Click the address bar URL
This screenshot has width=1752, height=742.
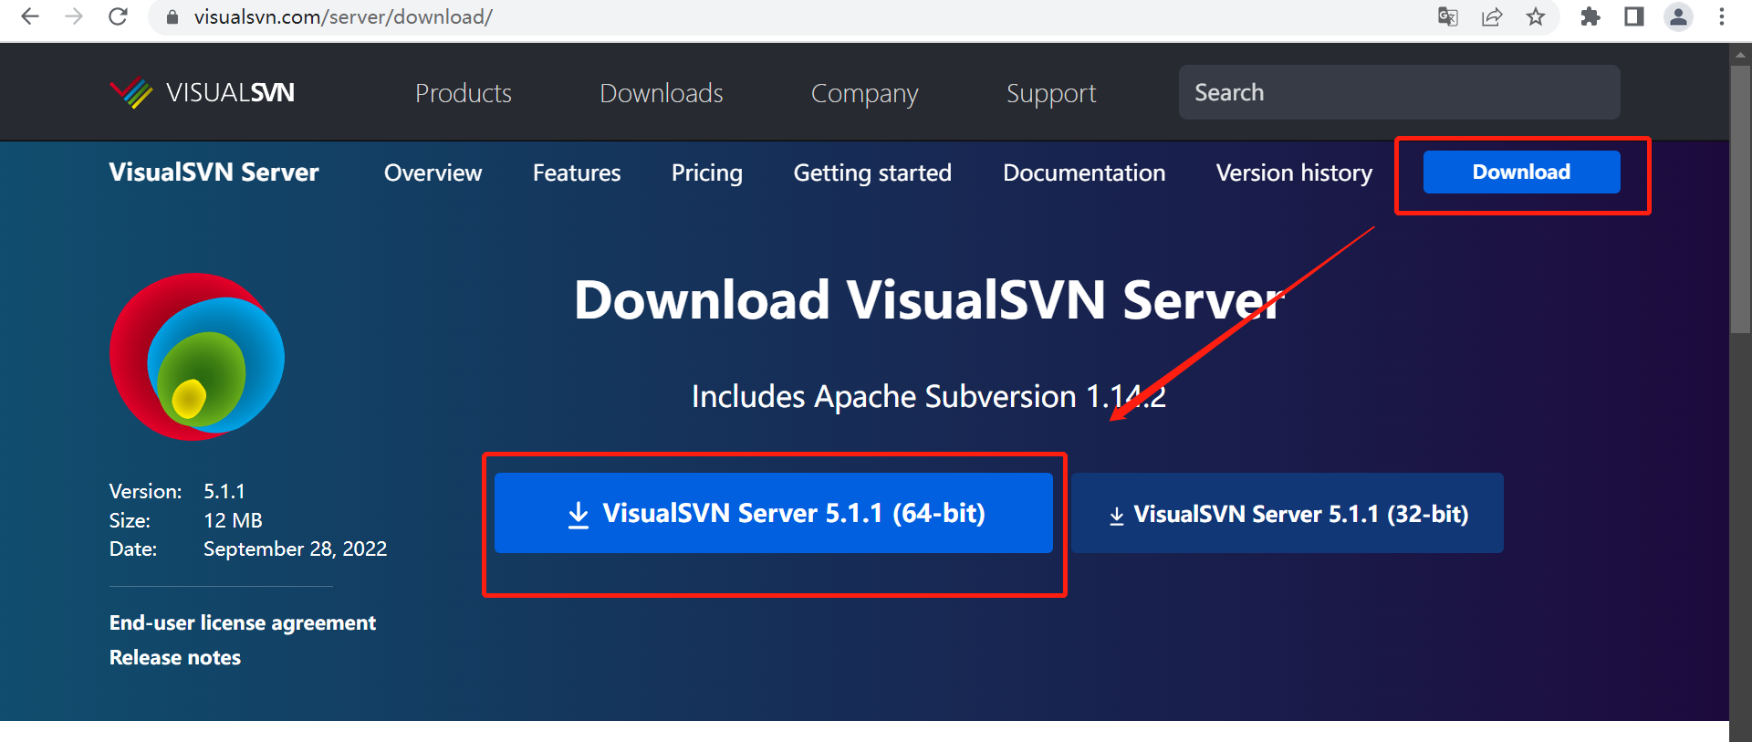tap(343, 17)
